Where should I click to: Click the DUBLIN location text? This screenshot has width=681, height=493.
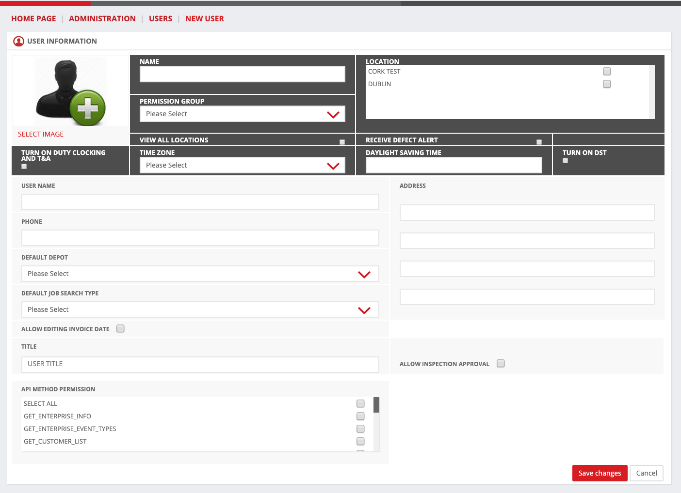(379, 84)
